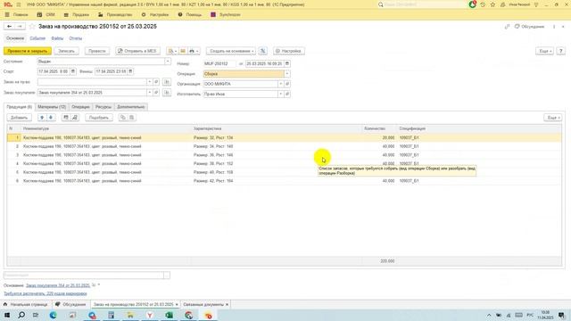Click fill icon beside Заказ на пр-во field

coord(167,82)
